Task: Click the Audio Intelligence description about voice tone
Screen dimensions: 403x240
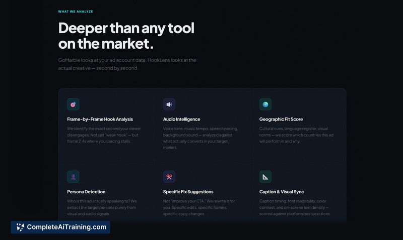Action: click(x=200, y=138)
